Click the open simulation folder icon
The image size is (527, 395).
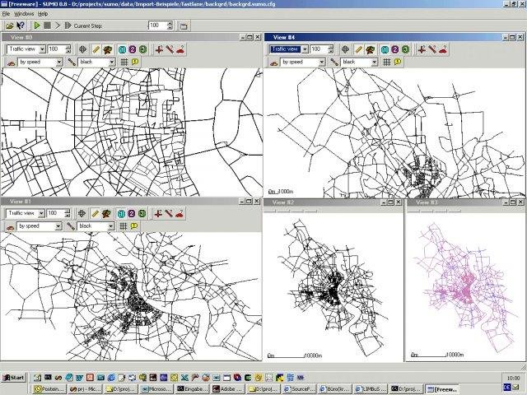pos(8,26)
